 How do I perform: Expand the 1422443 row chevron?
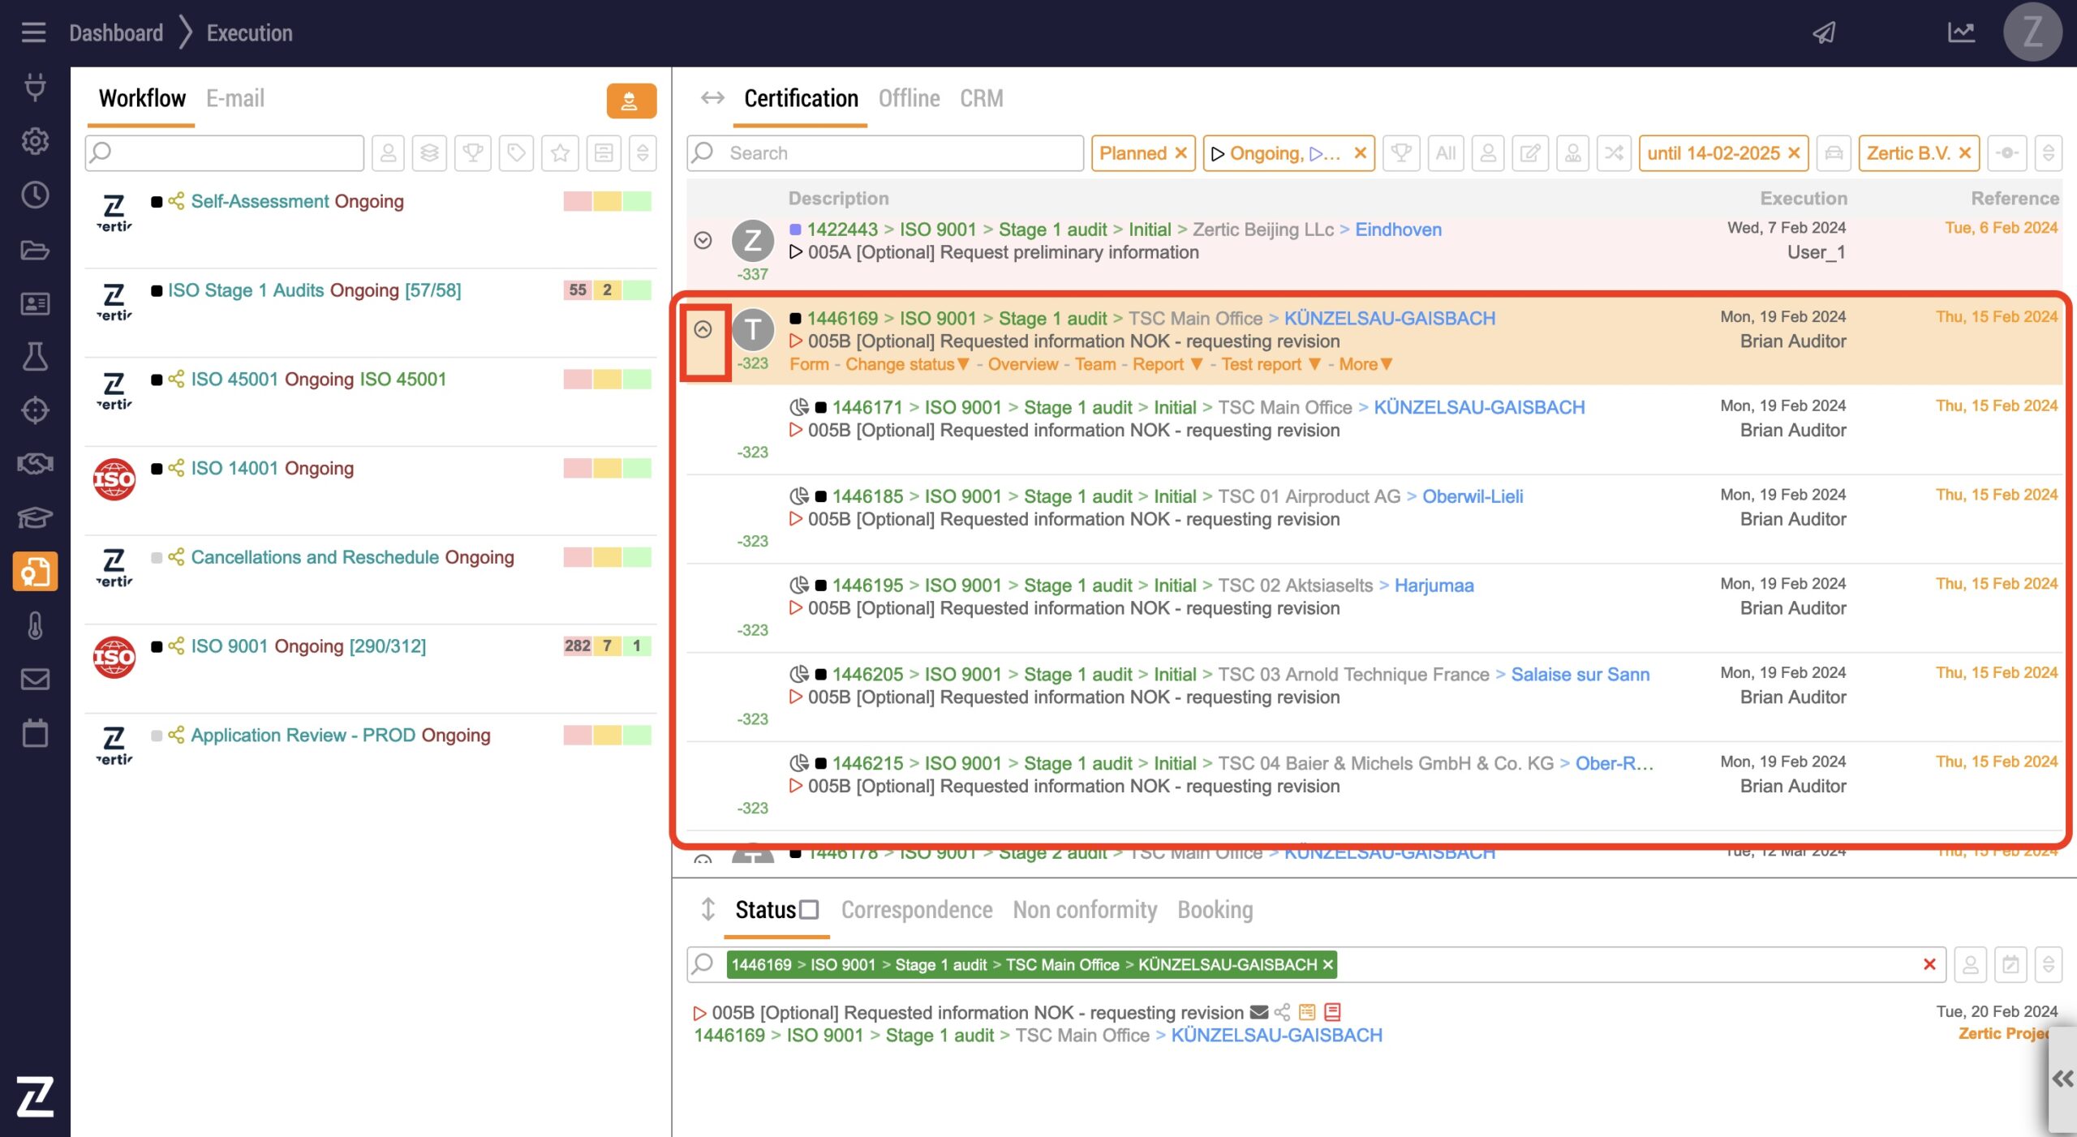click(703, 241)
